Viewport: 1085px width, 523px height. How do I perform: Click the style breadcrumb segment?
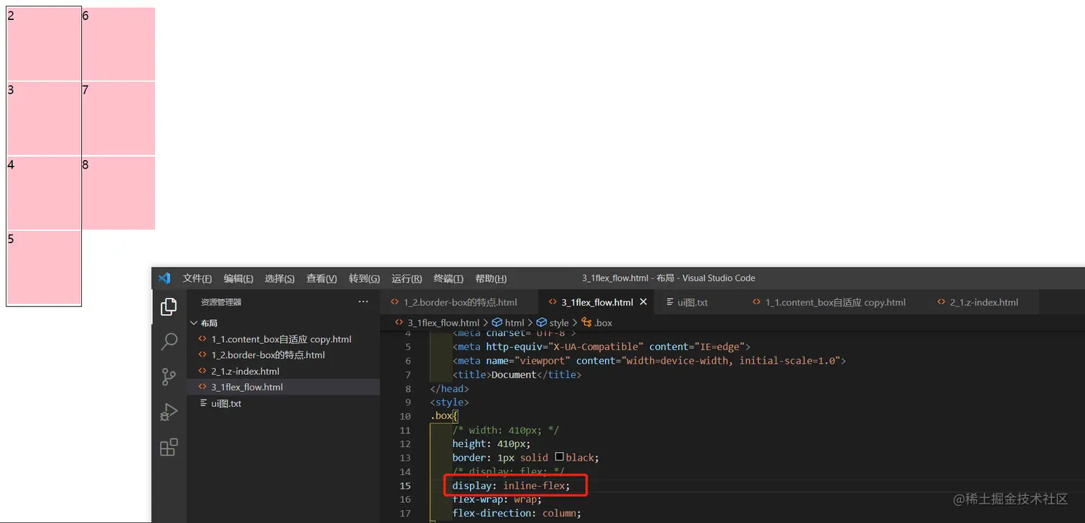553,323
